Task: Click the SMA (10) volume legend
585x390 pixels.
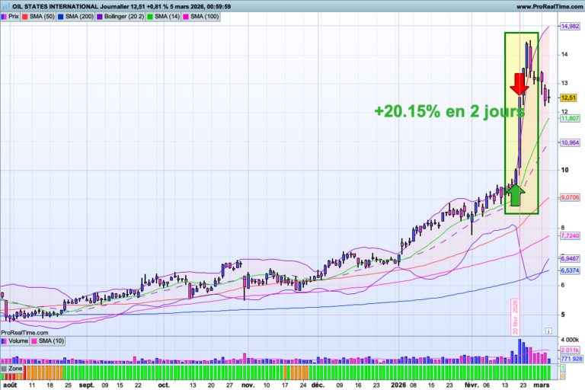Action: (51, 340)
